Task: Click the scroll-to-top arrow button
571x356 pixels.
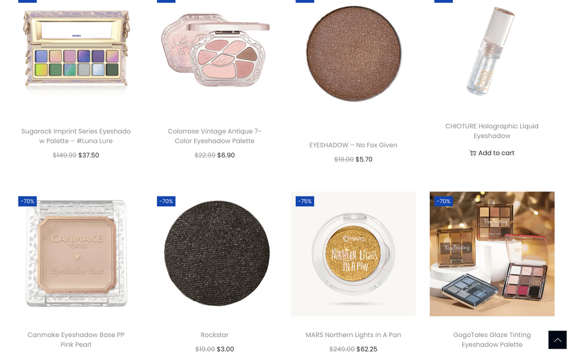Action: pos(558,340)
